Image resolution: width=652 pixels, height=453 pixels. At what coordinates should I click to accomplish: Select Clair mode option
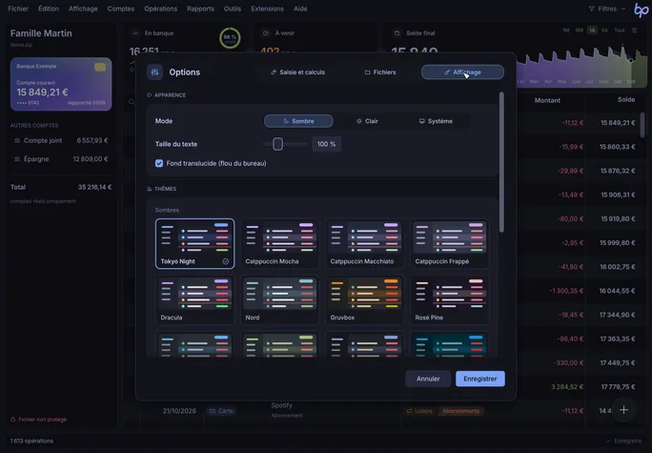[367, 121]
